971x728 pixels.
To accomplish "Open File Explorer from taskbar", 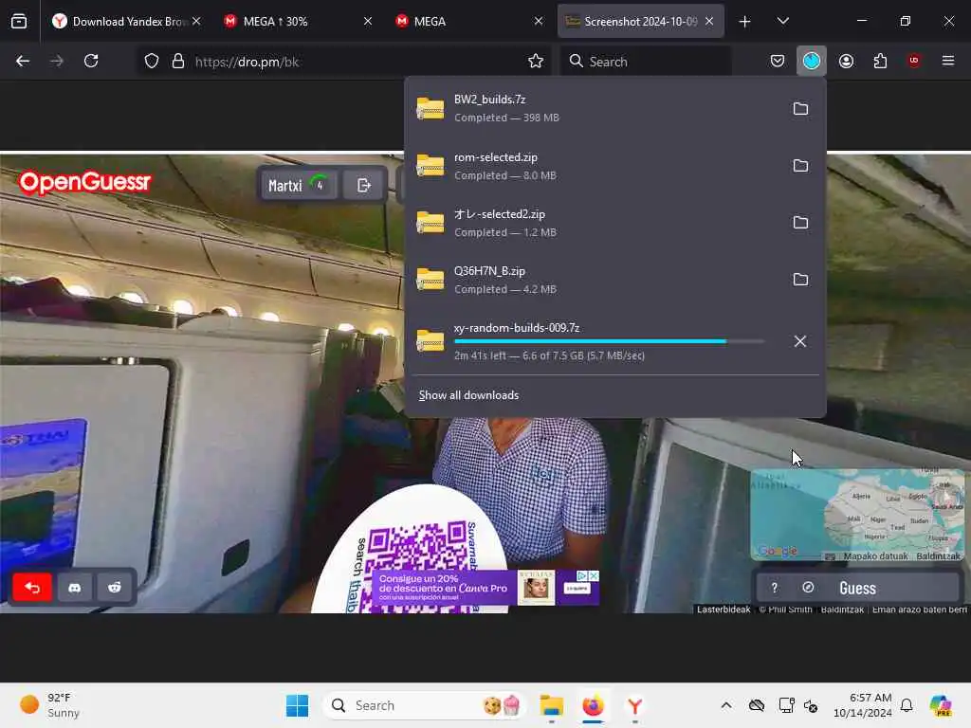I will [551, 705].
